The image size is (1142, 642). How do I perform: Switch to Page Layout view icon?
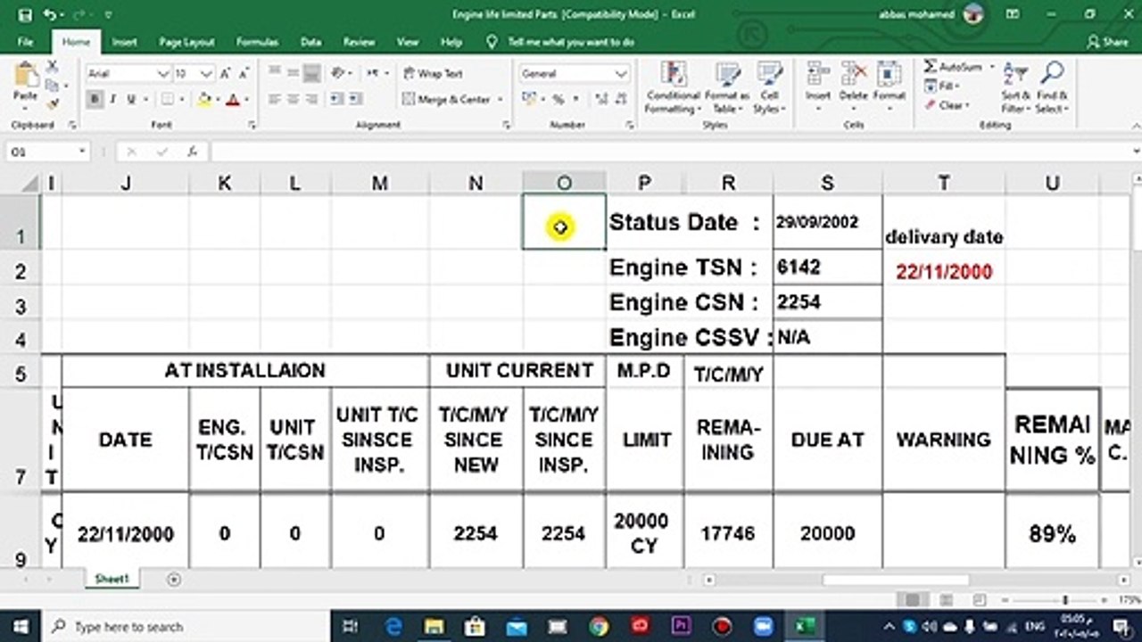944,601
